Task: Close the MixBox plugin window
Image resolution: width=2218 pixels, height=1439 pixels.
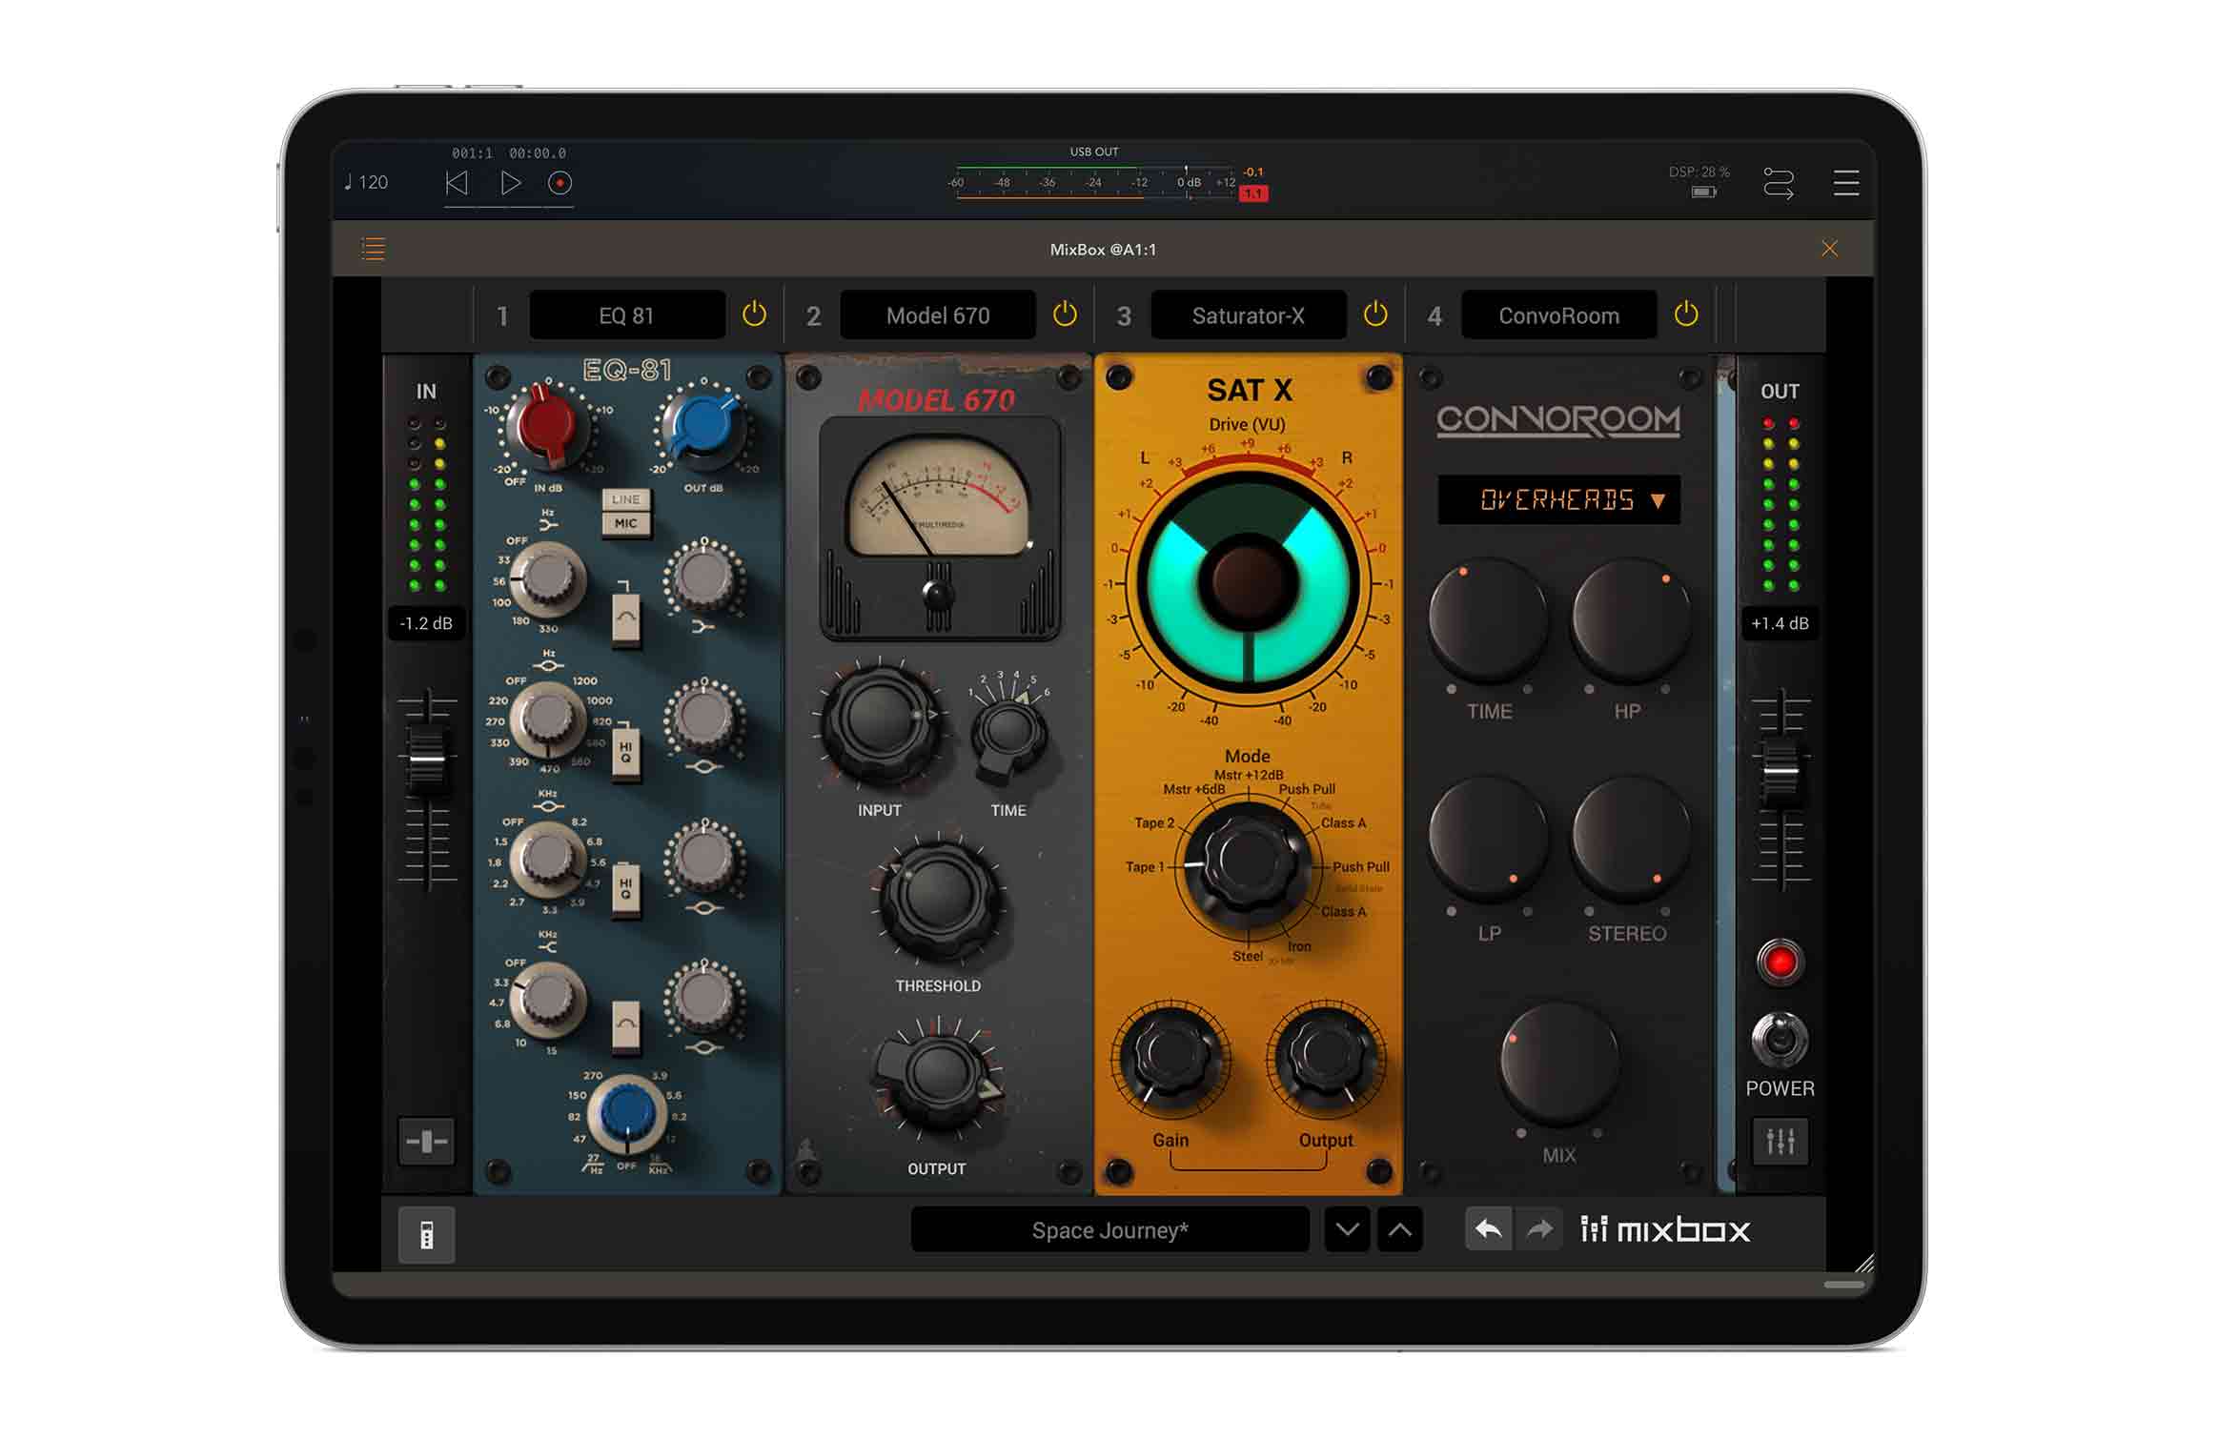Action: coord(1829,249)
